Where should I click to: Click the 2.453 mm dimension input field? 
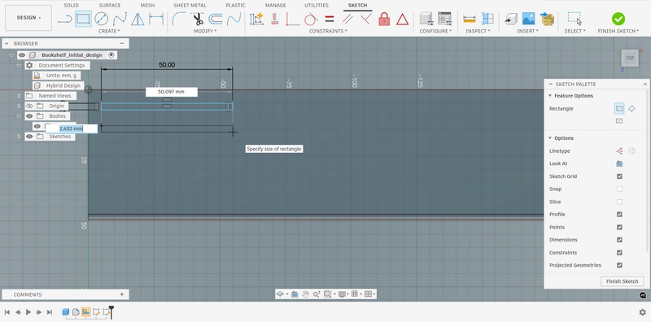click(72, 128)
